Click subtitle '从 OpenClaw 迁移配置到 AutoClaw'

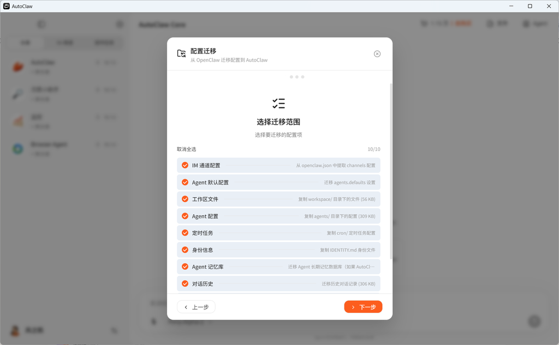(229, 60)
